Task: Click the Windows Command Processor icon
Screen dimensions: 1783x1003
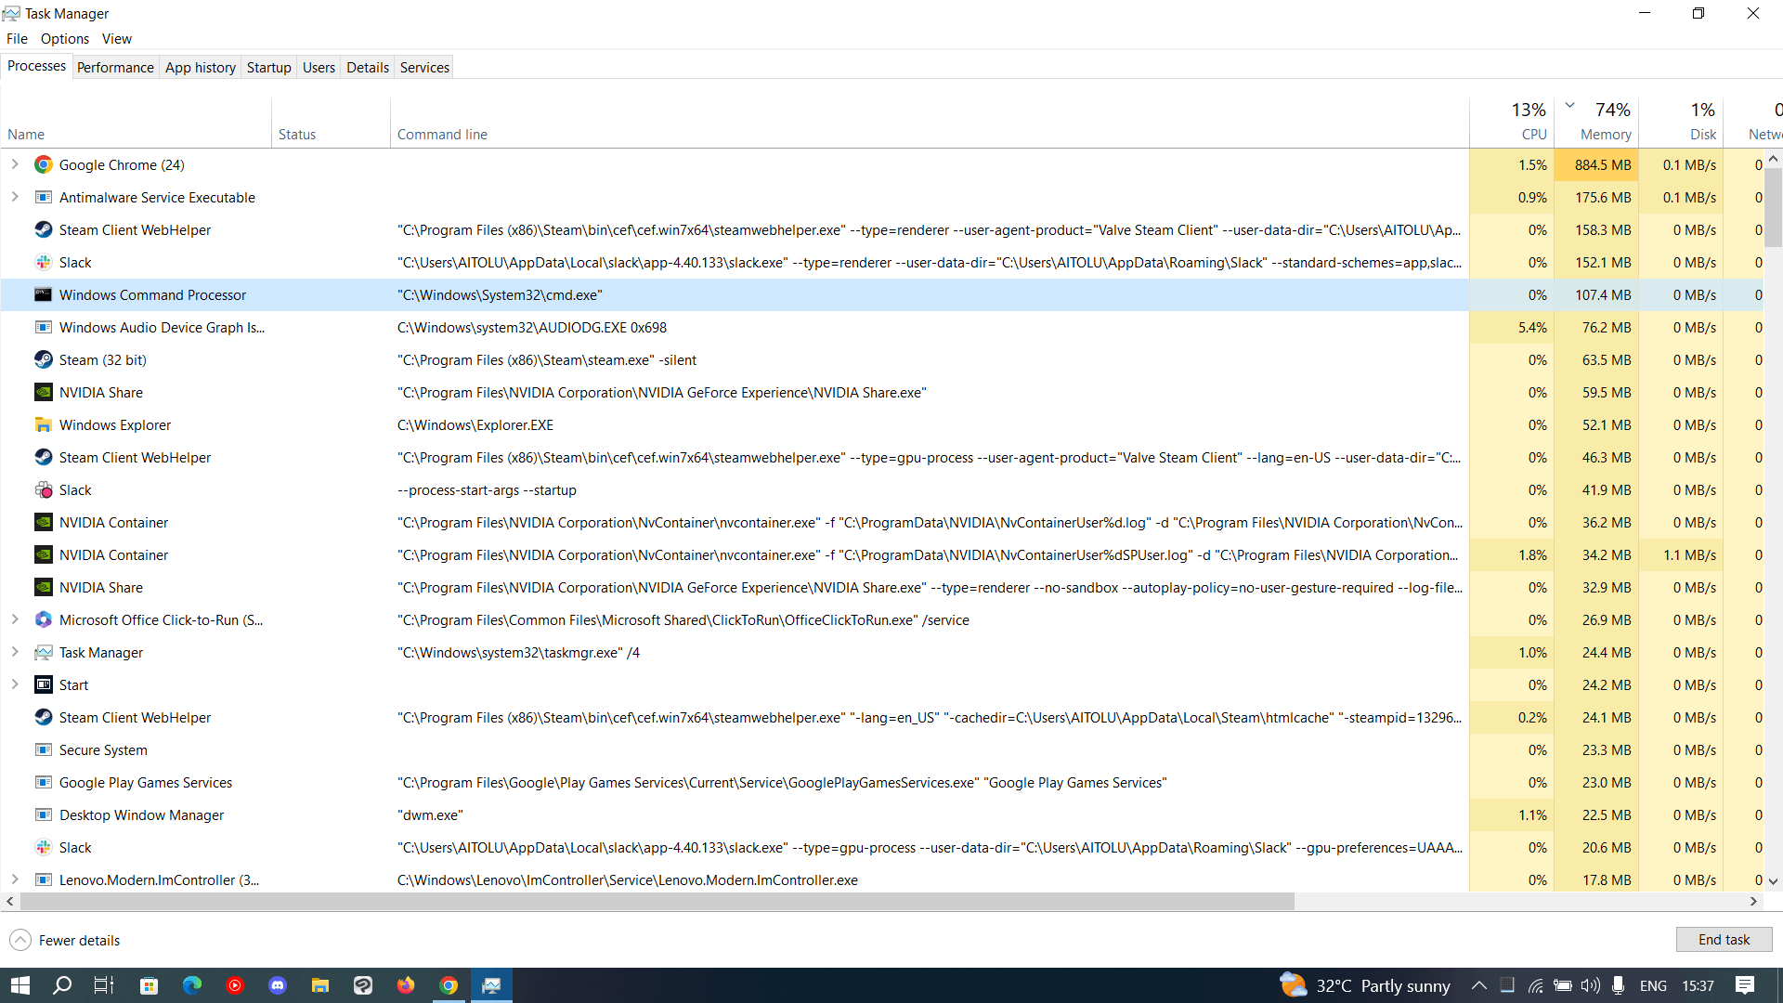Action: 43,295
